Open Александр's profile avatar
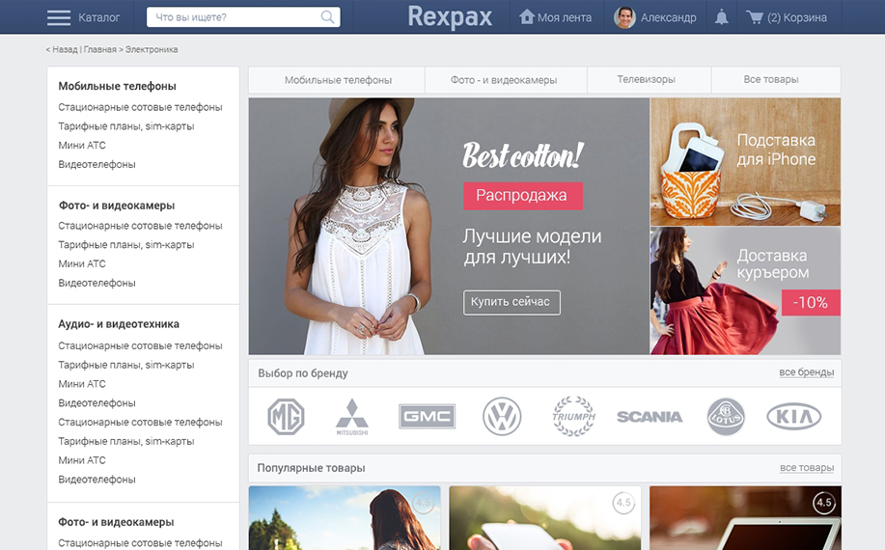This screenshot has width=885, height=550. (624, 17)
